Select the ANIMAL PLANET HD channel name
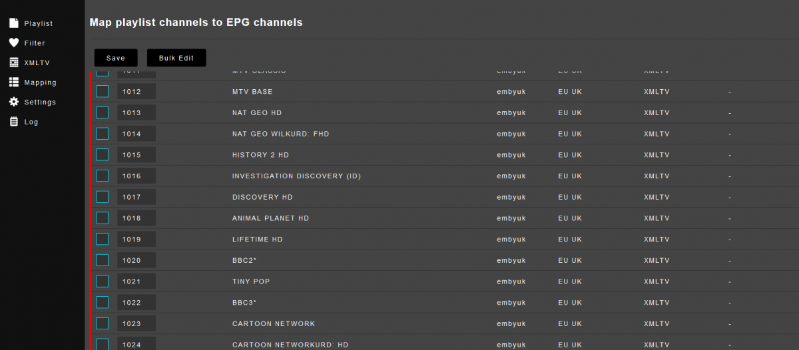Viewport: 799px width, 350px height. (x=270, y=218)
